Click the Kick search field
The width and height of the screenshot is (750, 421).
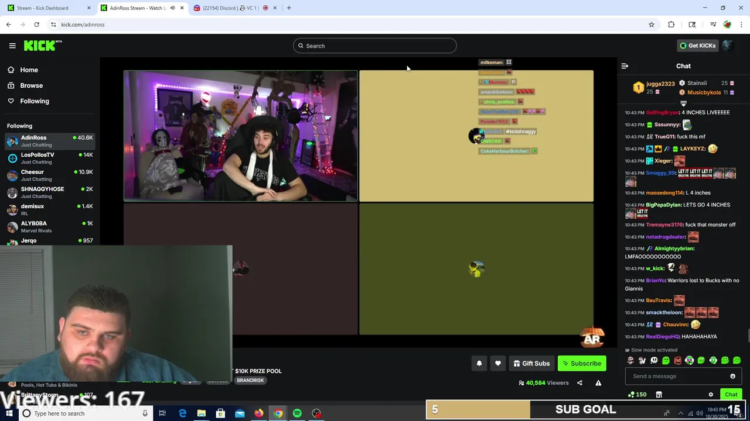click(375, 46)
